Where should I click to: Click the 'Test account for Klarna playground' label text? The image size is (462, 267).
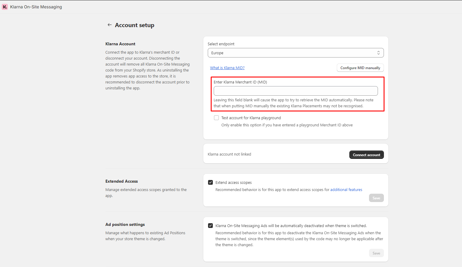[251, 118]
